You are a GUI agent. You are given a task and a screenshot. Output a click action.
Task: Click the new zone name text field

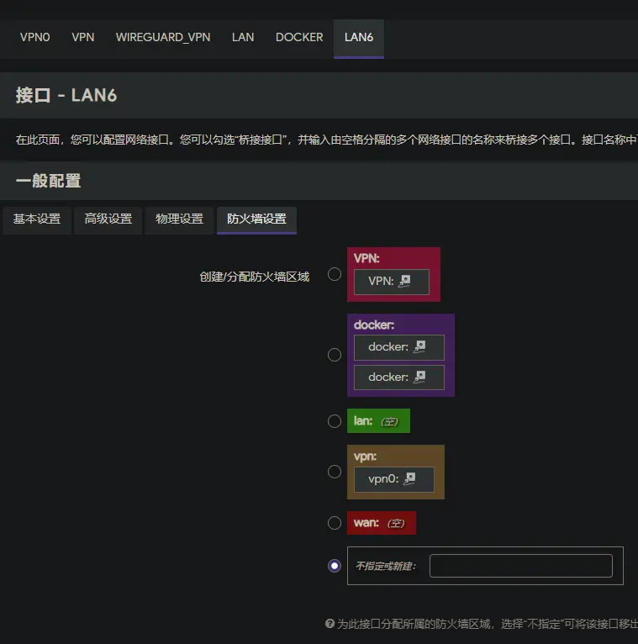(520, 566)
